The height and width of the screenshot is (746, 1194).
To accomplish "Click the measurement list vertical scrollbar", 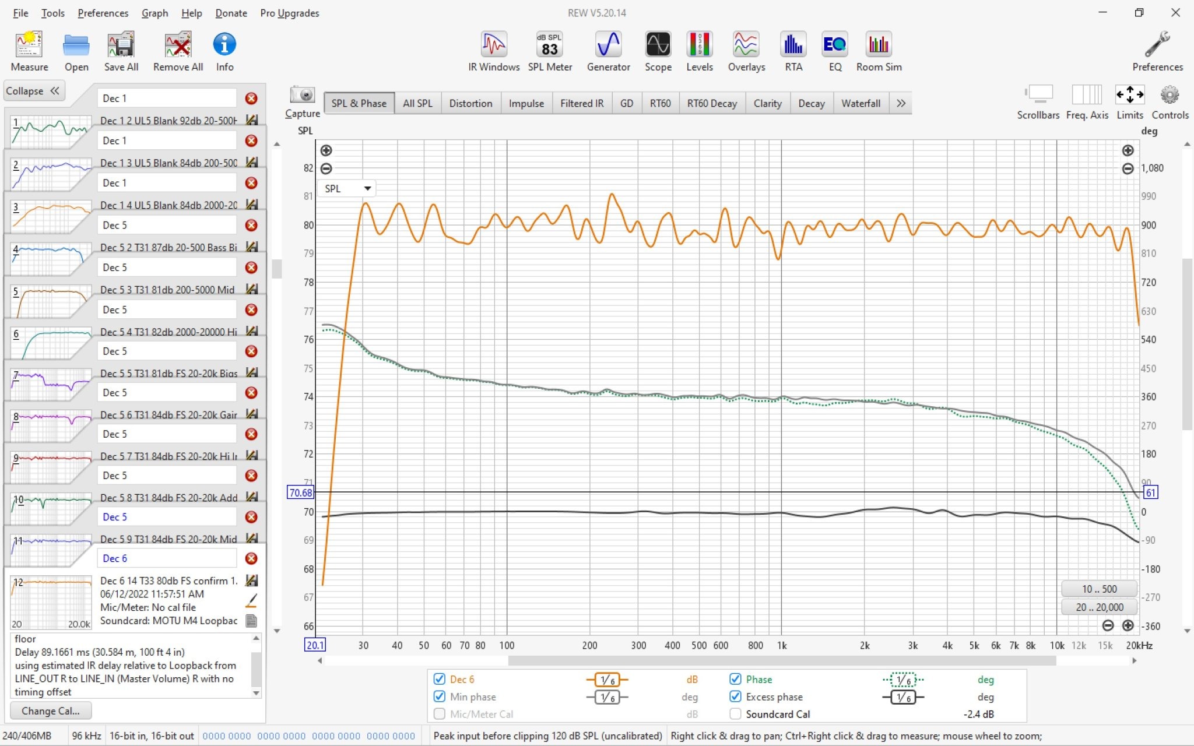I will click(277, 268).
